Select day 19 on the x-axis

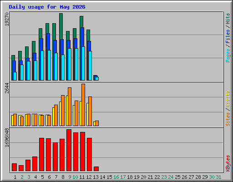(x=137, y=177)
